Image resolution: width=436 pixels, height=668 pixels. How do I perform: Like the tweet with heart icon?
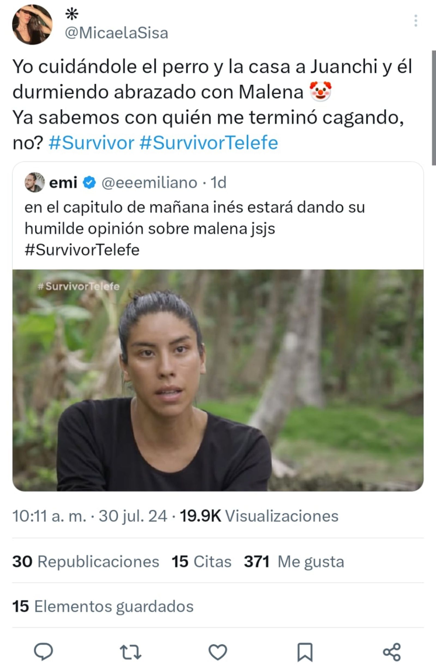tap(218, 652)
